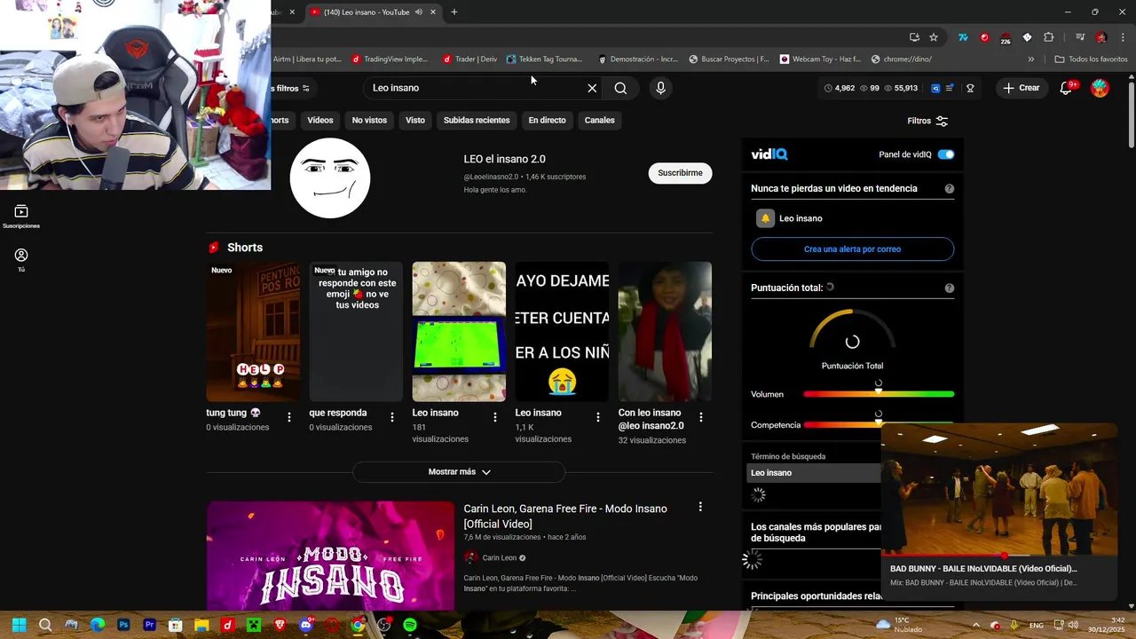This screenshot has width=1136, height=639.
Task: Toggle the Panel de vidIQ switch
Action: click(x=946, y=154)
